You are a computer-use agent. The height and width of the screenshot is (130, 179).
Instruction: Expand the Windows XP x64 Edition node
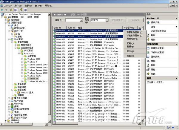[x=22, y=81]
